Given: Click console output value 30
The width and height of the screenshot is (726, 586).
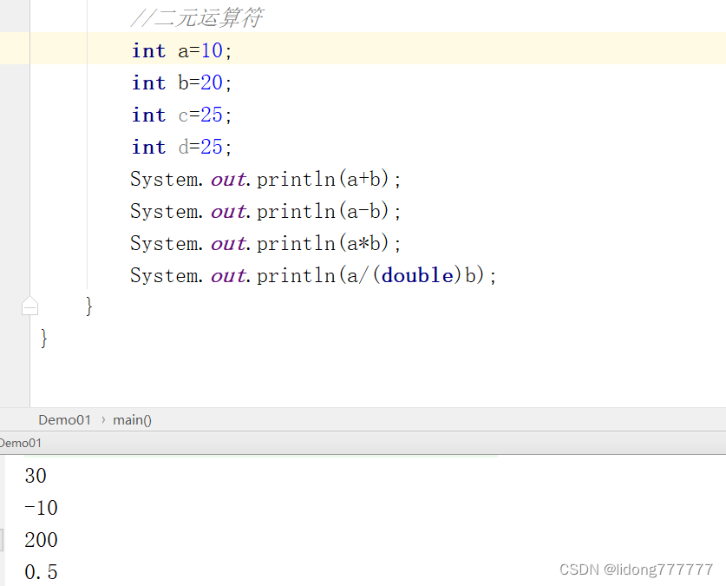Looking at the screenshot, I should click(x=36, y=476).
